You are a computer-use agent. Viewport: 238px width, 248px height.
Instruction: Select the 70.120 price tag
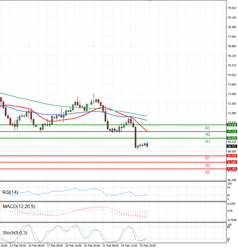pos(232,132)
